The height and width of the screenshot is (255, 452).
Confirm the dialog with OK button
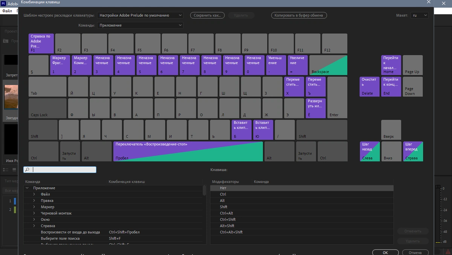click(385, 252)
